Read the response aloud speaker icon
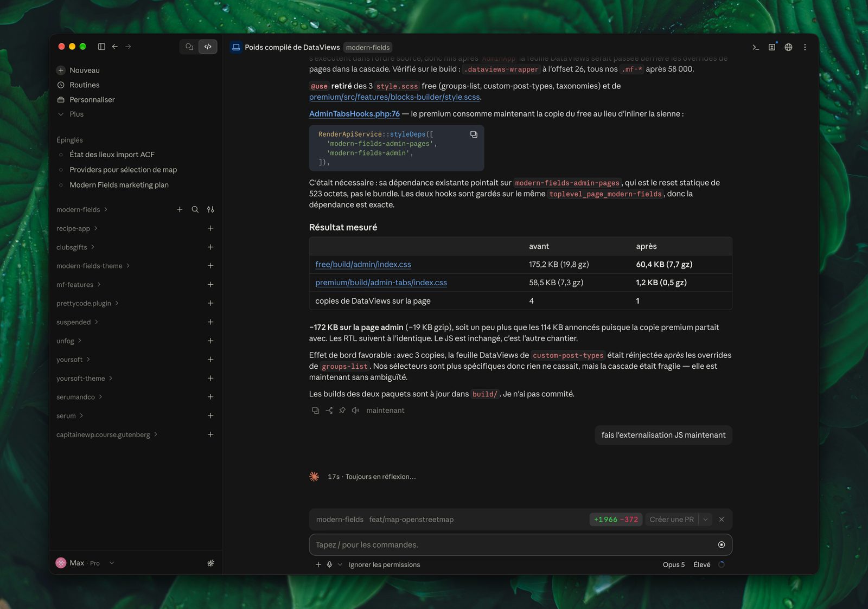The height and width of the screenshot is (609, 868). 355,411
